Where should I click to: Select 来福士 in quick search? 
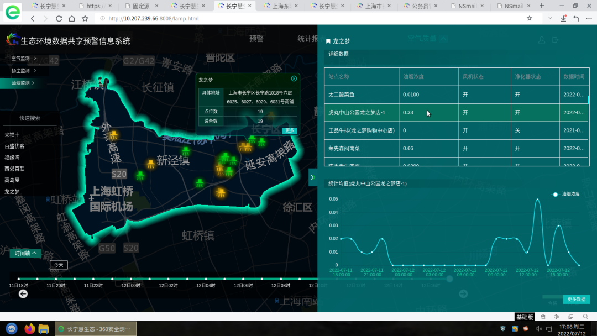(12, 135)
